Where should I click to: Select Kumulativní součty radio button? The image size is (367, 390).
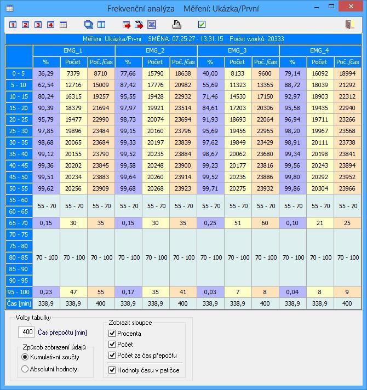point(25,357)
